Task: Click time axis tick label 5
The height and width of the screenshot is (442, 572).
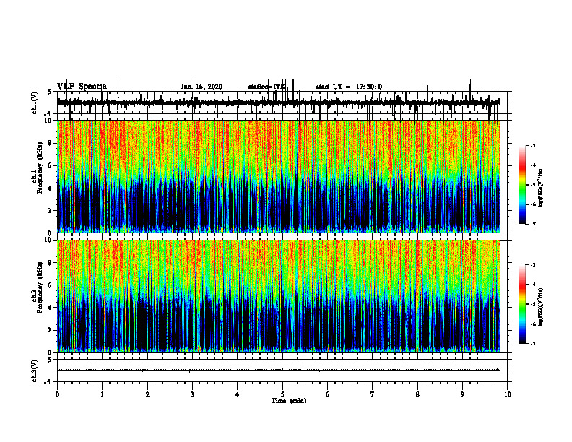Action: click(x=282, y=394)
